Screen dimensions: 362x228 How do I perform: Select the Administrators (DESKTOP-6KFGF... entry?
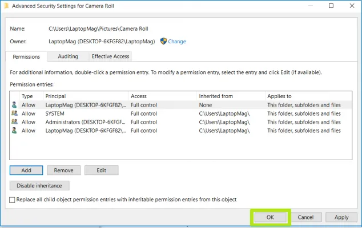(181, 122)
